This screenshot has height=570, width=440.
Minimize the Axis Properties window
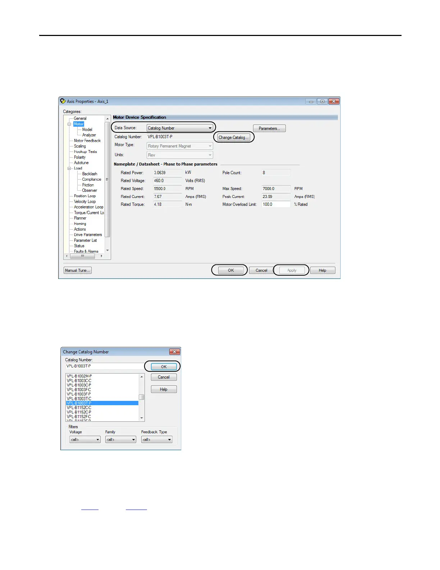[311, 101]
